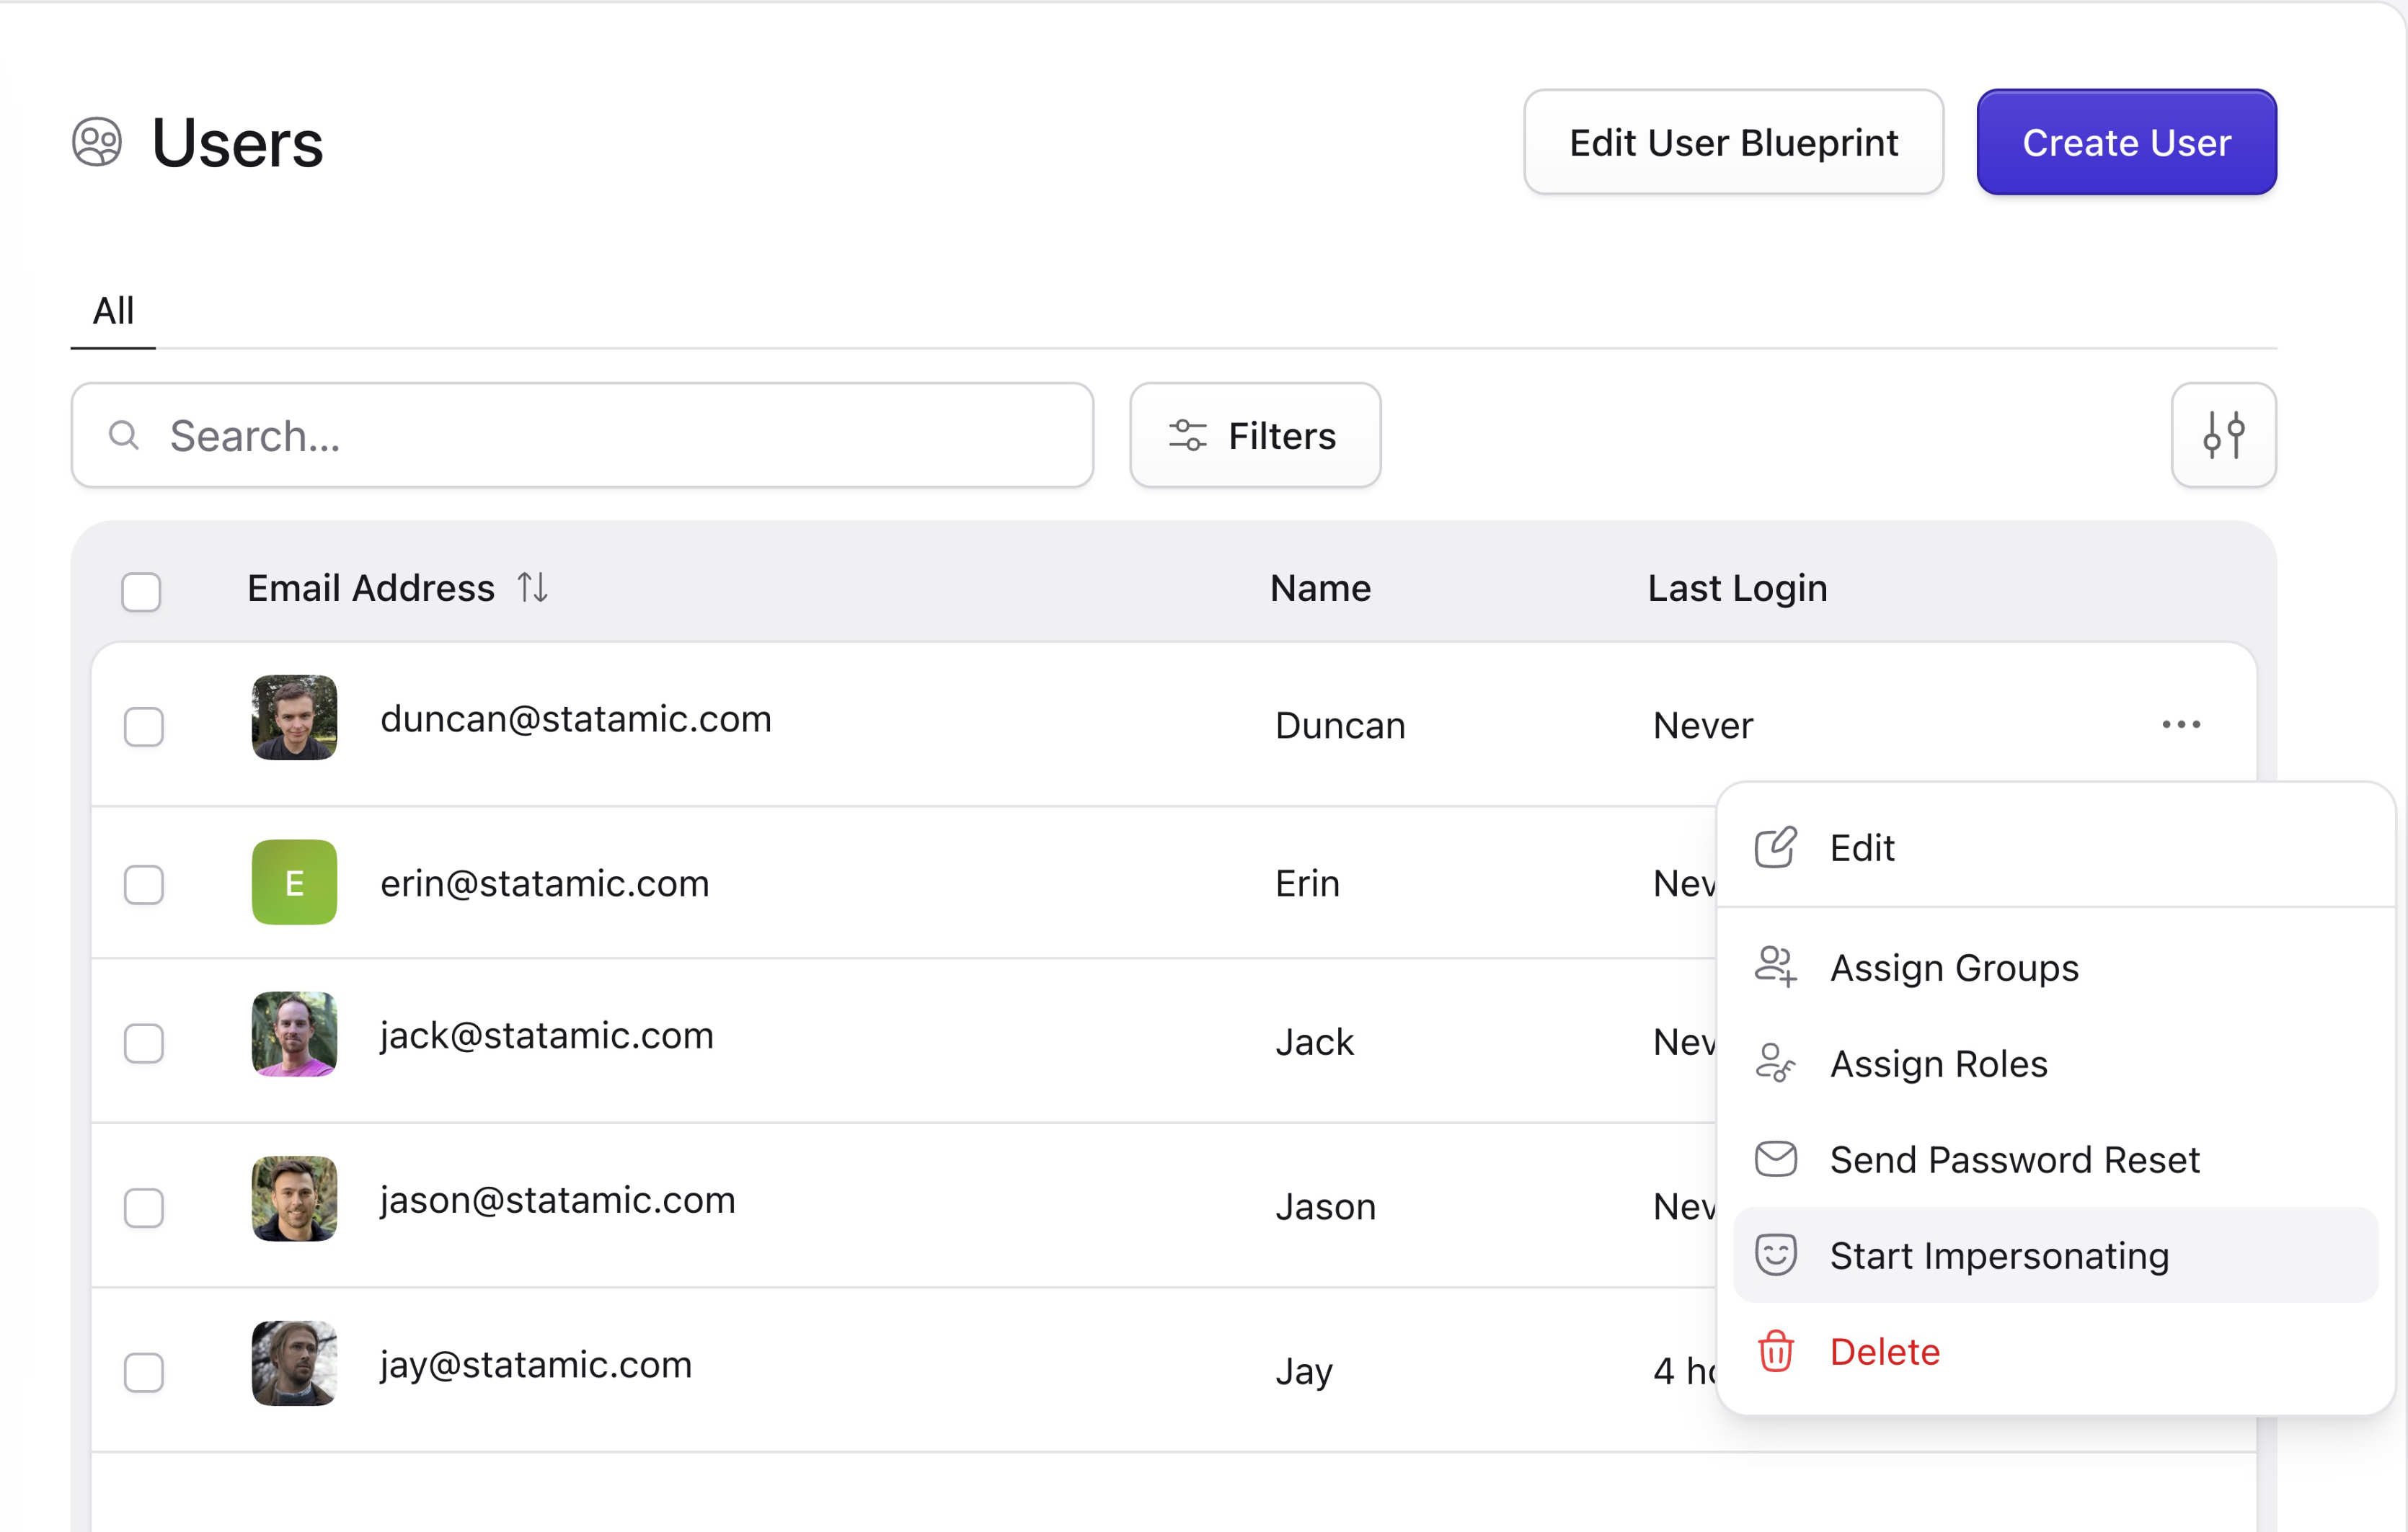
Task: Click the Create User button
Action: pos(2126,142)
